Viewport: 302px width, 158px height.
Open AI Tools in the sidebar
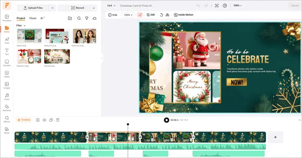pos(7,41)
